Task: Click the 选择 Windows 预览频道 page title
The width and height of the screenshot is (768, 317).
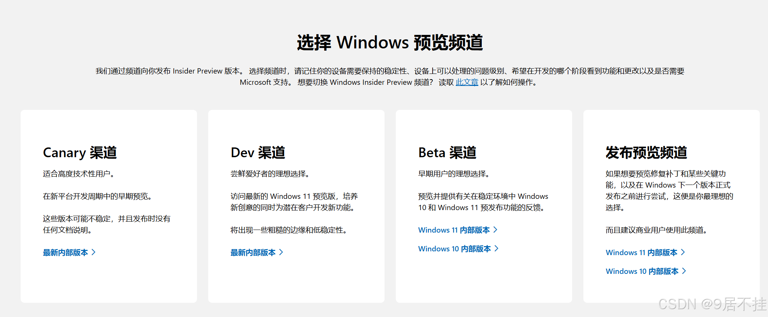Action: [x=390, y=42]
